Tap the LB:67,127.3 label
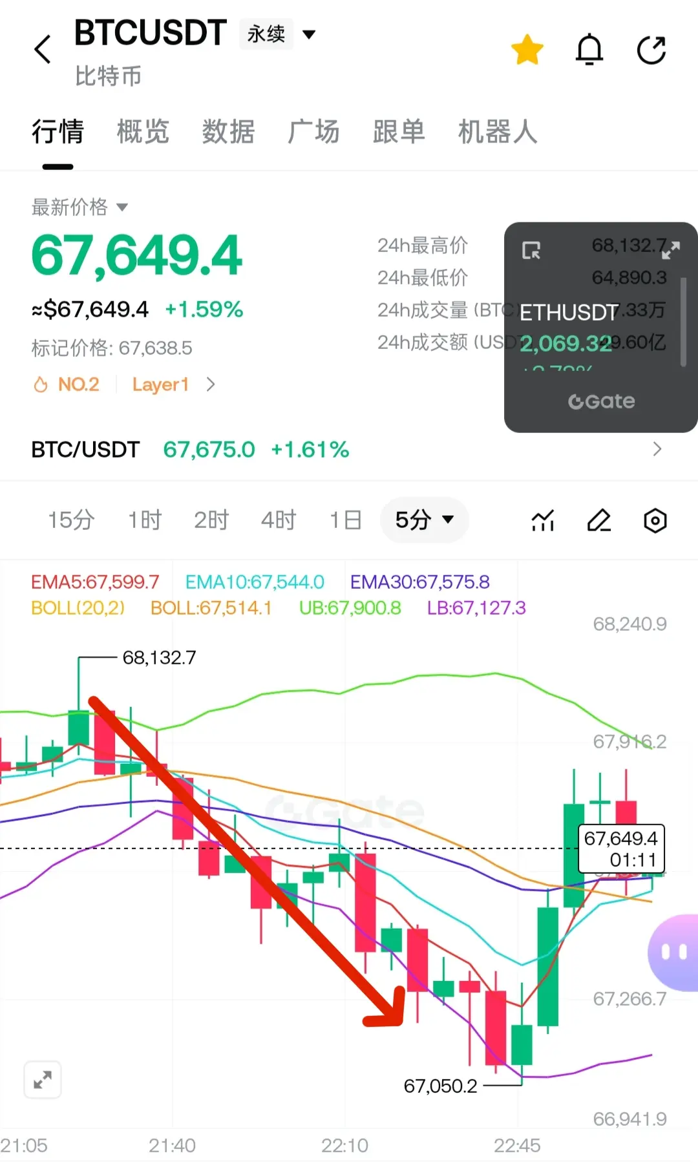698x1171 pixels. [476, 608]
